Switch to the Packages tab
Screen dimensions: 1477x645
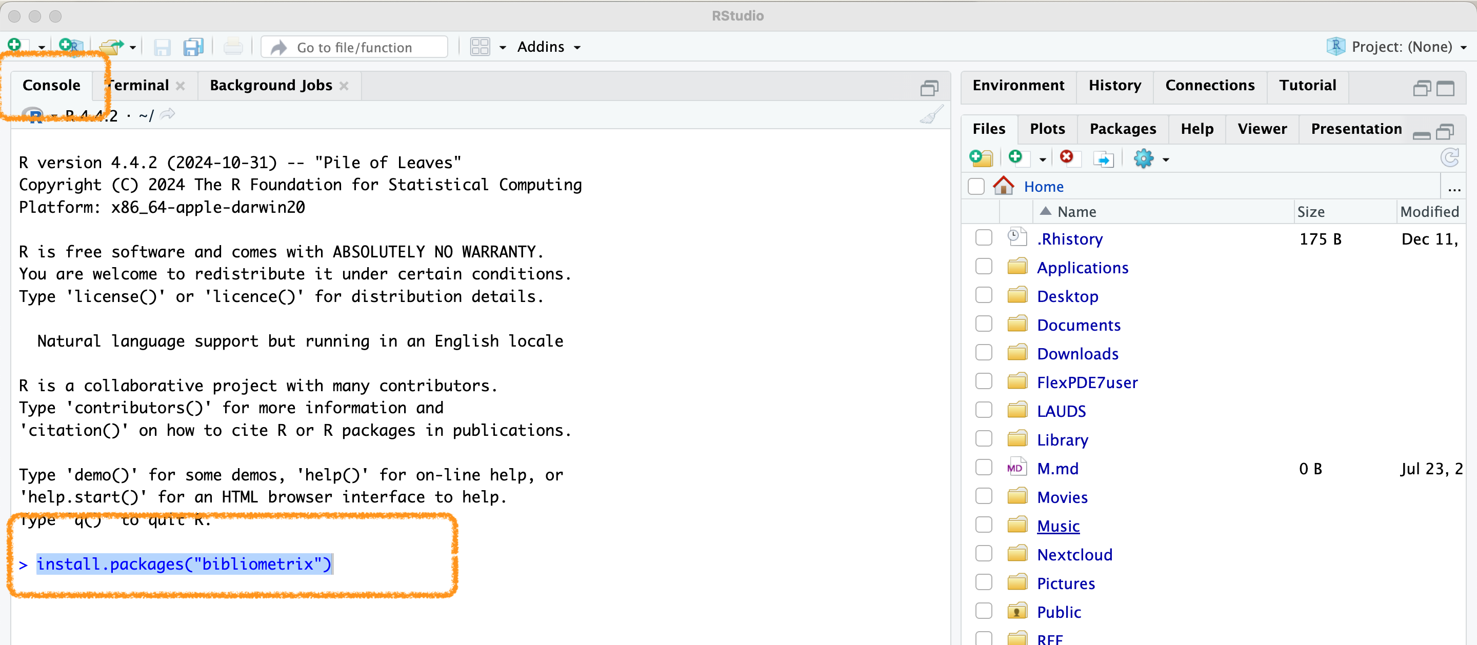pyautogui.click(x=1122, y=128)
